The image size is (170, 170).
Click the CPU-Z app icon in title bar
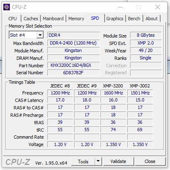point(7,7)
